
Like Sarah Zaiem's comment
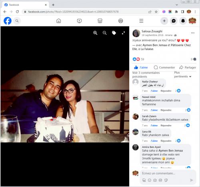154,125
